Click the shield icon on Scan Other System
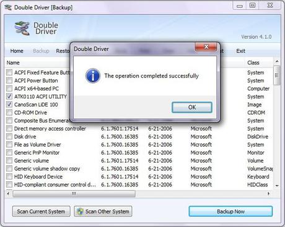 80,212
